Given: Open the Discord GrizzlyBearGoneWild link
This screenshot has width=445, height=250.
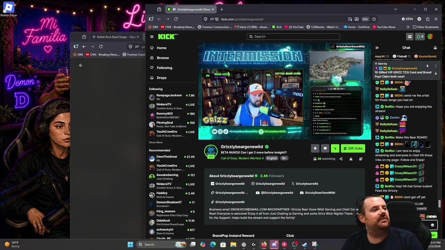Looking at the screenshot, I should point(317,193).
